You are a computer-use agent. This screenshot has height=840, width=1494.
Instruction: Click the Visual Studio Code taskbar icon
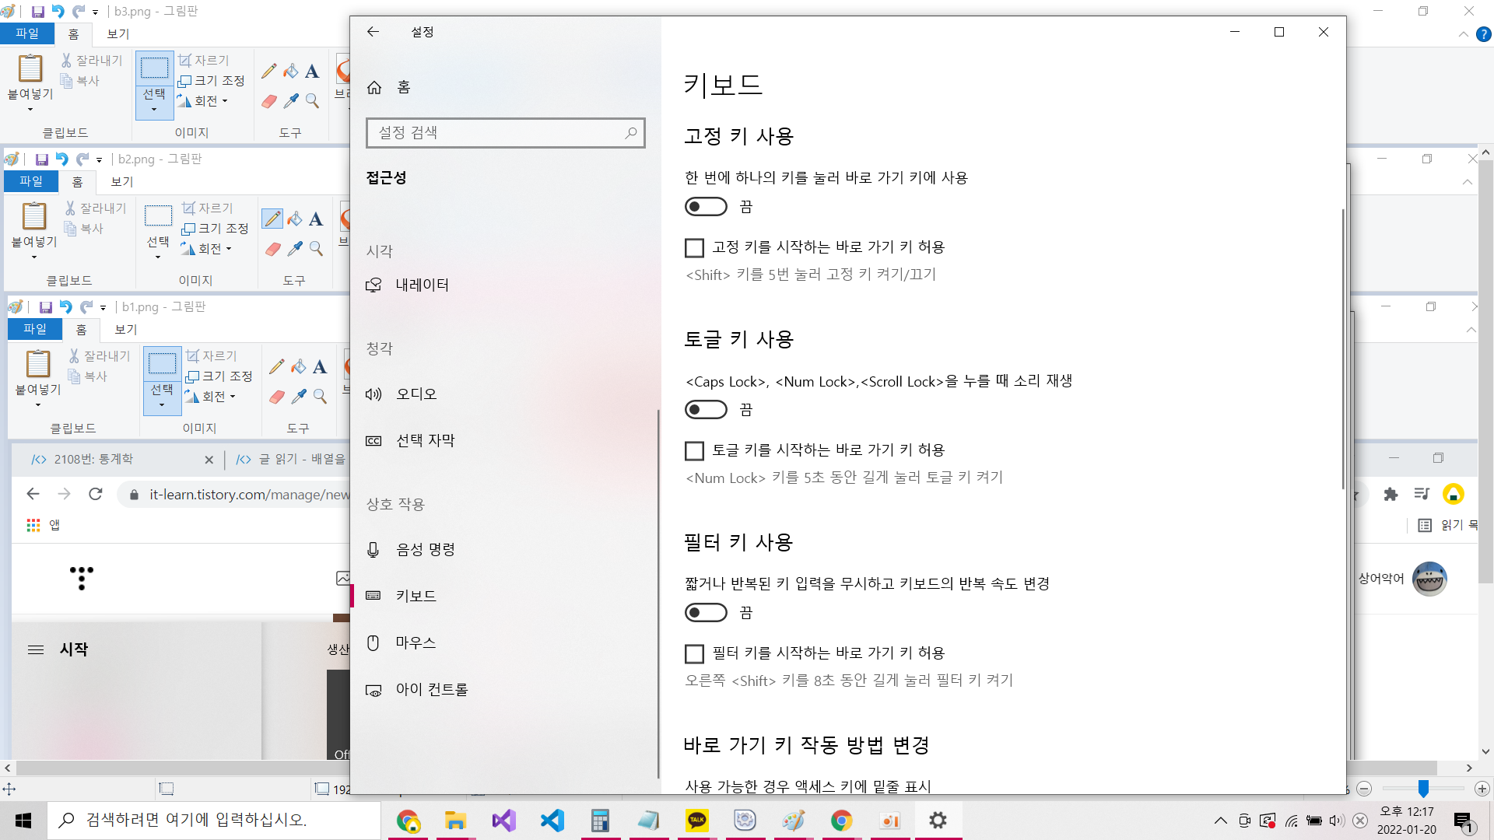point(552,821)
